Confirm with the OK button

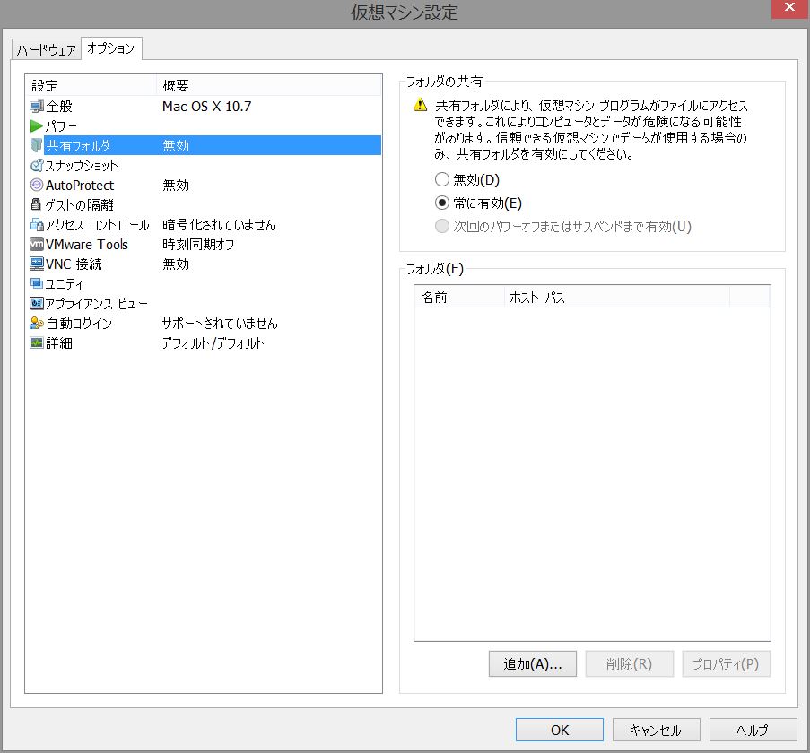pos(560,730)
